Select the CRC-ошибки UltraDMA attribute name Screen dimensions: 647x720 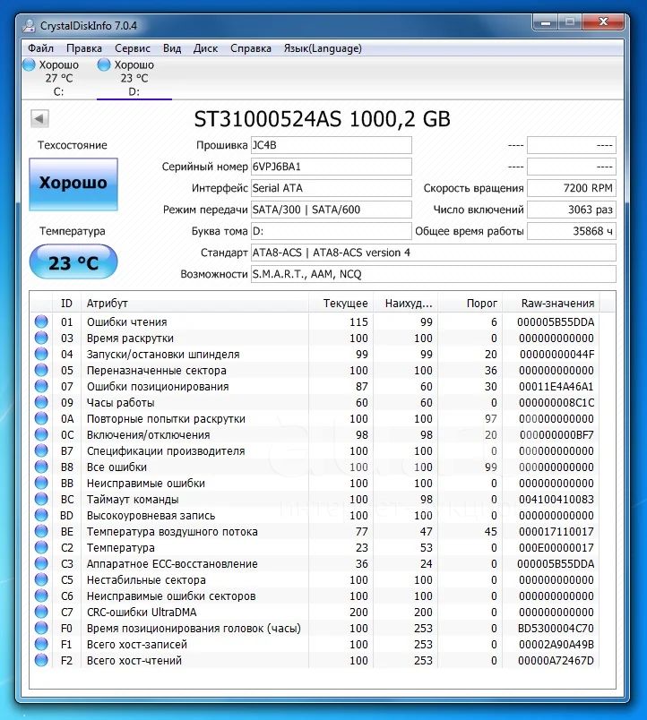[x=142, y=613]
